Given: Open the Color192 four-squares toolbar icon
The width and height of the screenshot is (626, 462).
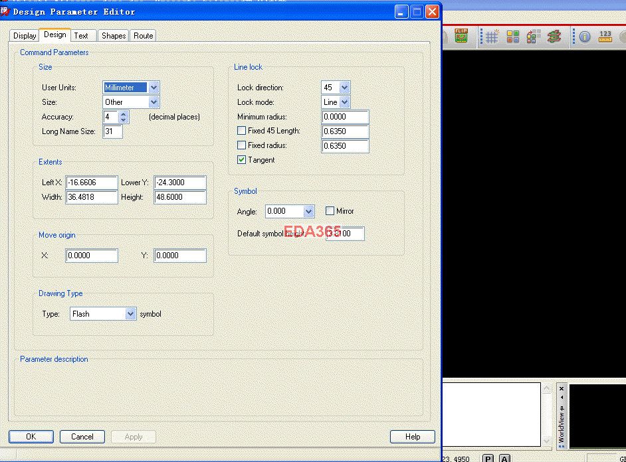Looking at the screenshot, I should [x=512, y=37].
